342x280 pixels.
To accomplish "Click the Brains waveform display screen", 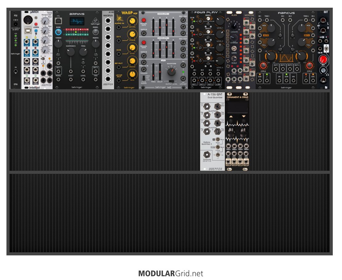I will (77, 22).
